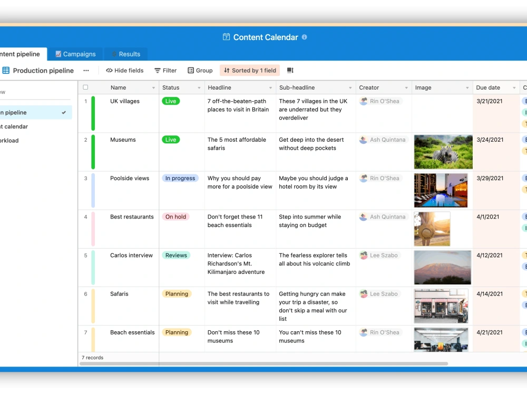
Task: Click the Live status tag in the Museums row
Action: pyautogui.click(x=171, y=140)
